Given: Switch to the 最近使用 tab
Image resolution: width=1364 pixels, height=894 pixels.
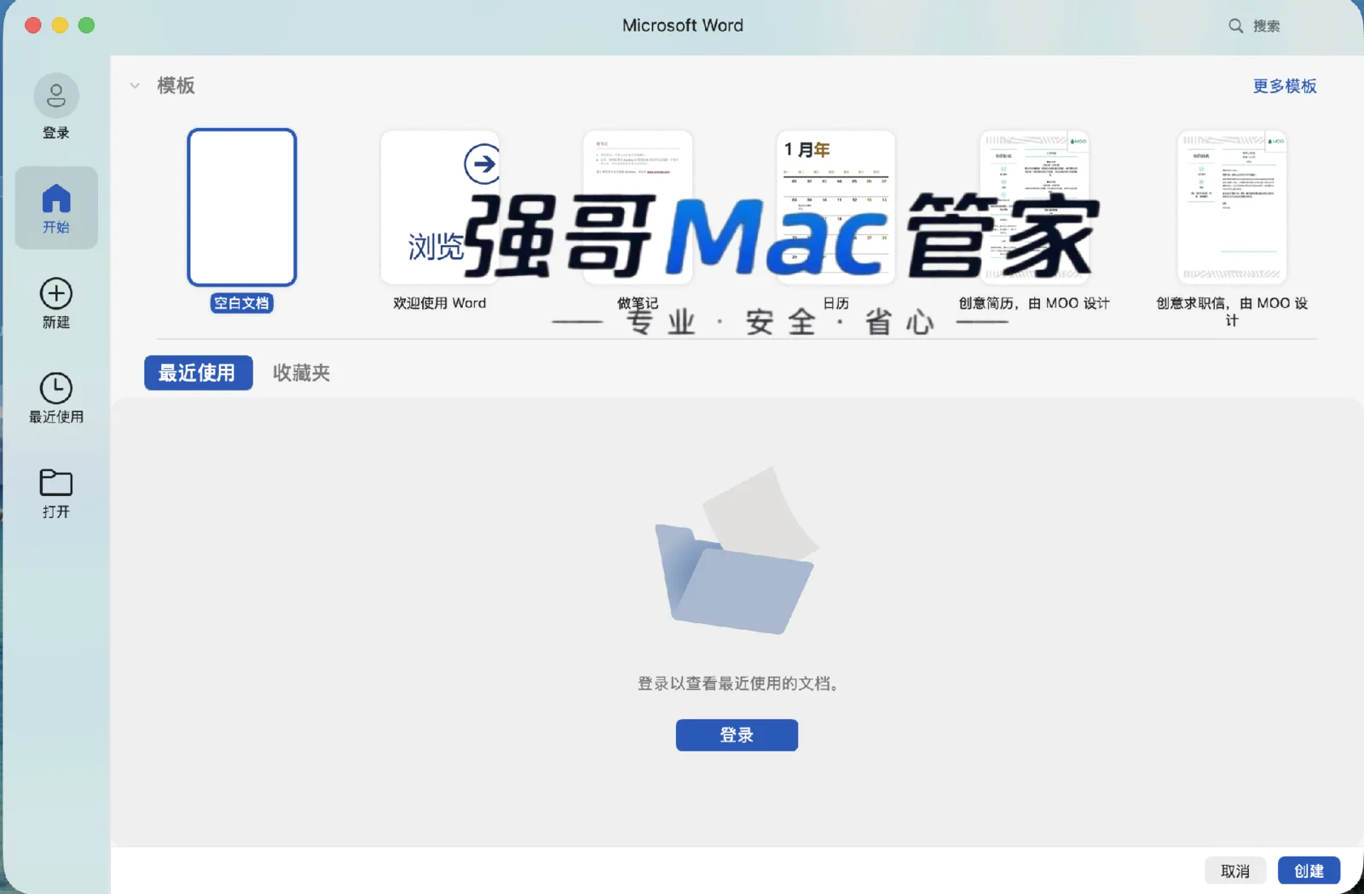Looking at the screenshot, I should [x=198, y=372].
